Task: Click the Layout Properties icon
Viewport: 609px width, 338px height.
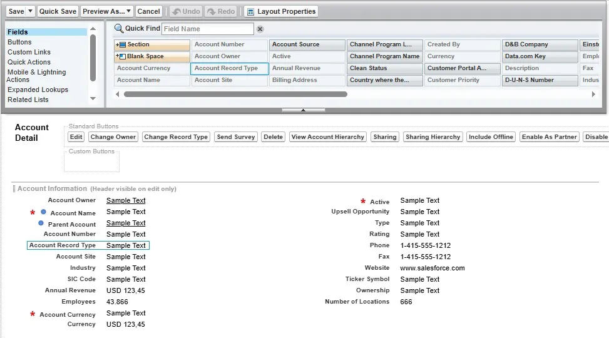Action: (x=251, y=12)
